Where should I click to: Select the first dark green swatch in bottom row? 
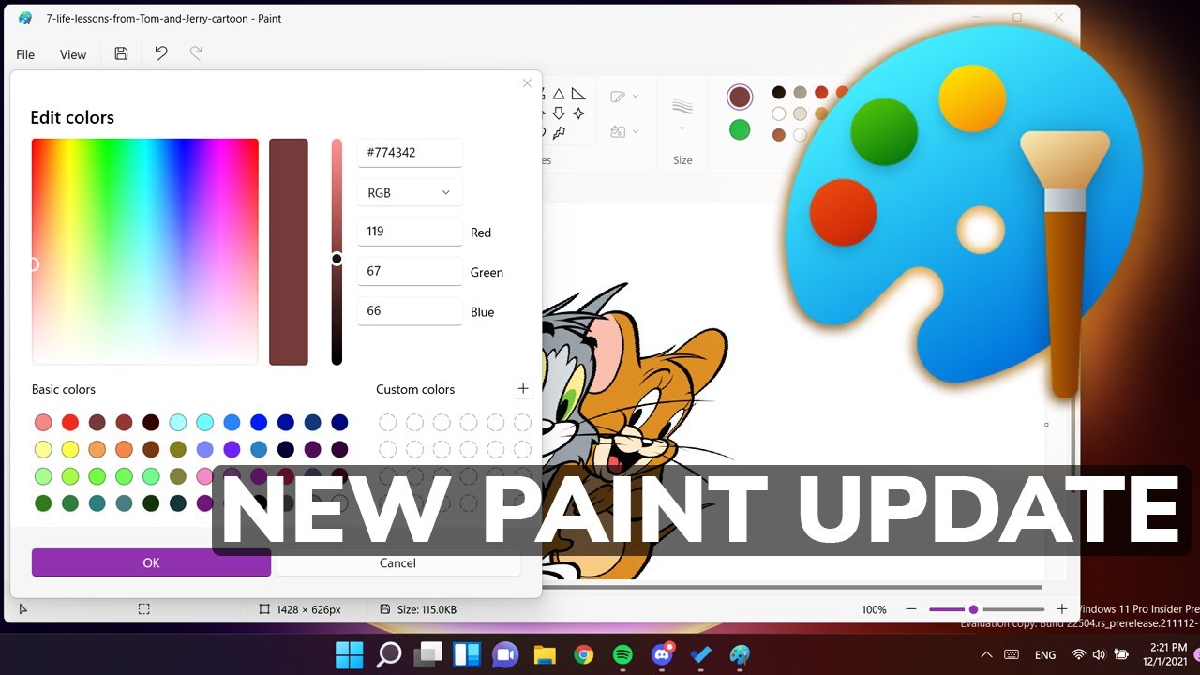point(42,503)
